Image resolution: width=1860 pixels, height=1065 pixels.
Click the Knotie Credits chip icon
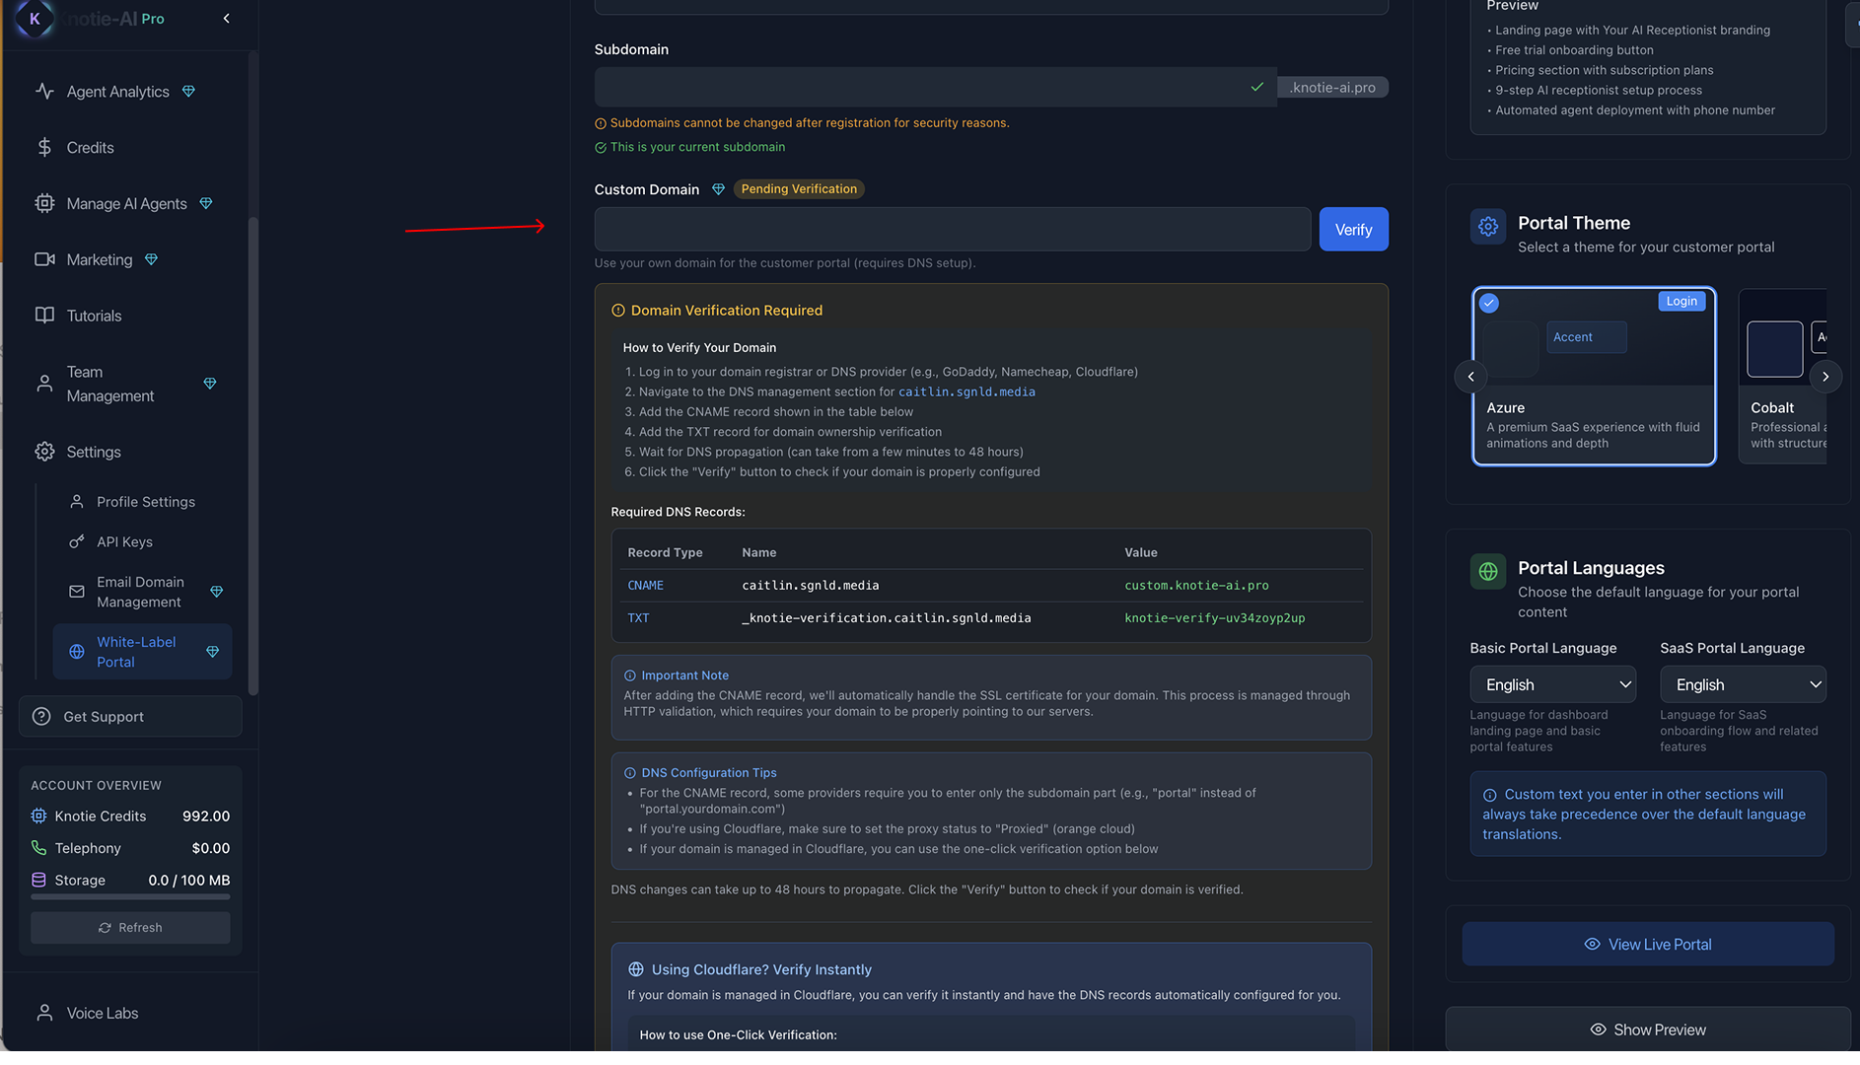point(38,817)
